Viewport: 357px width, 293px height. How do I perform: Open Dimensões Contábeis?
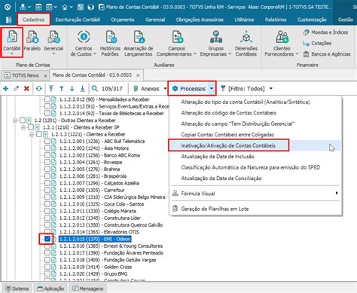pyautogui.click(x=246, y=43)
